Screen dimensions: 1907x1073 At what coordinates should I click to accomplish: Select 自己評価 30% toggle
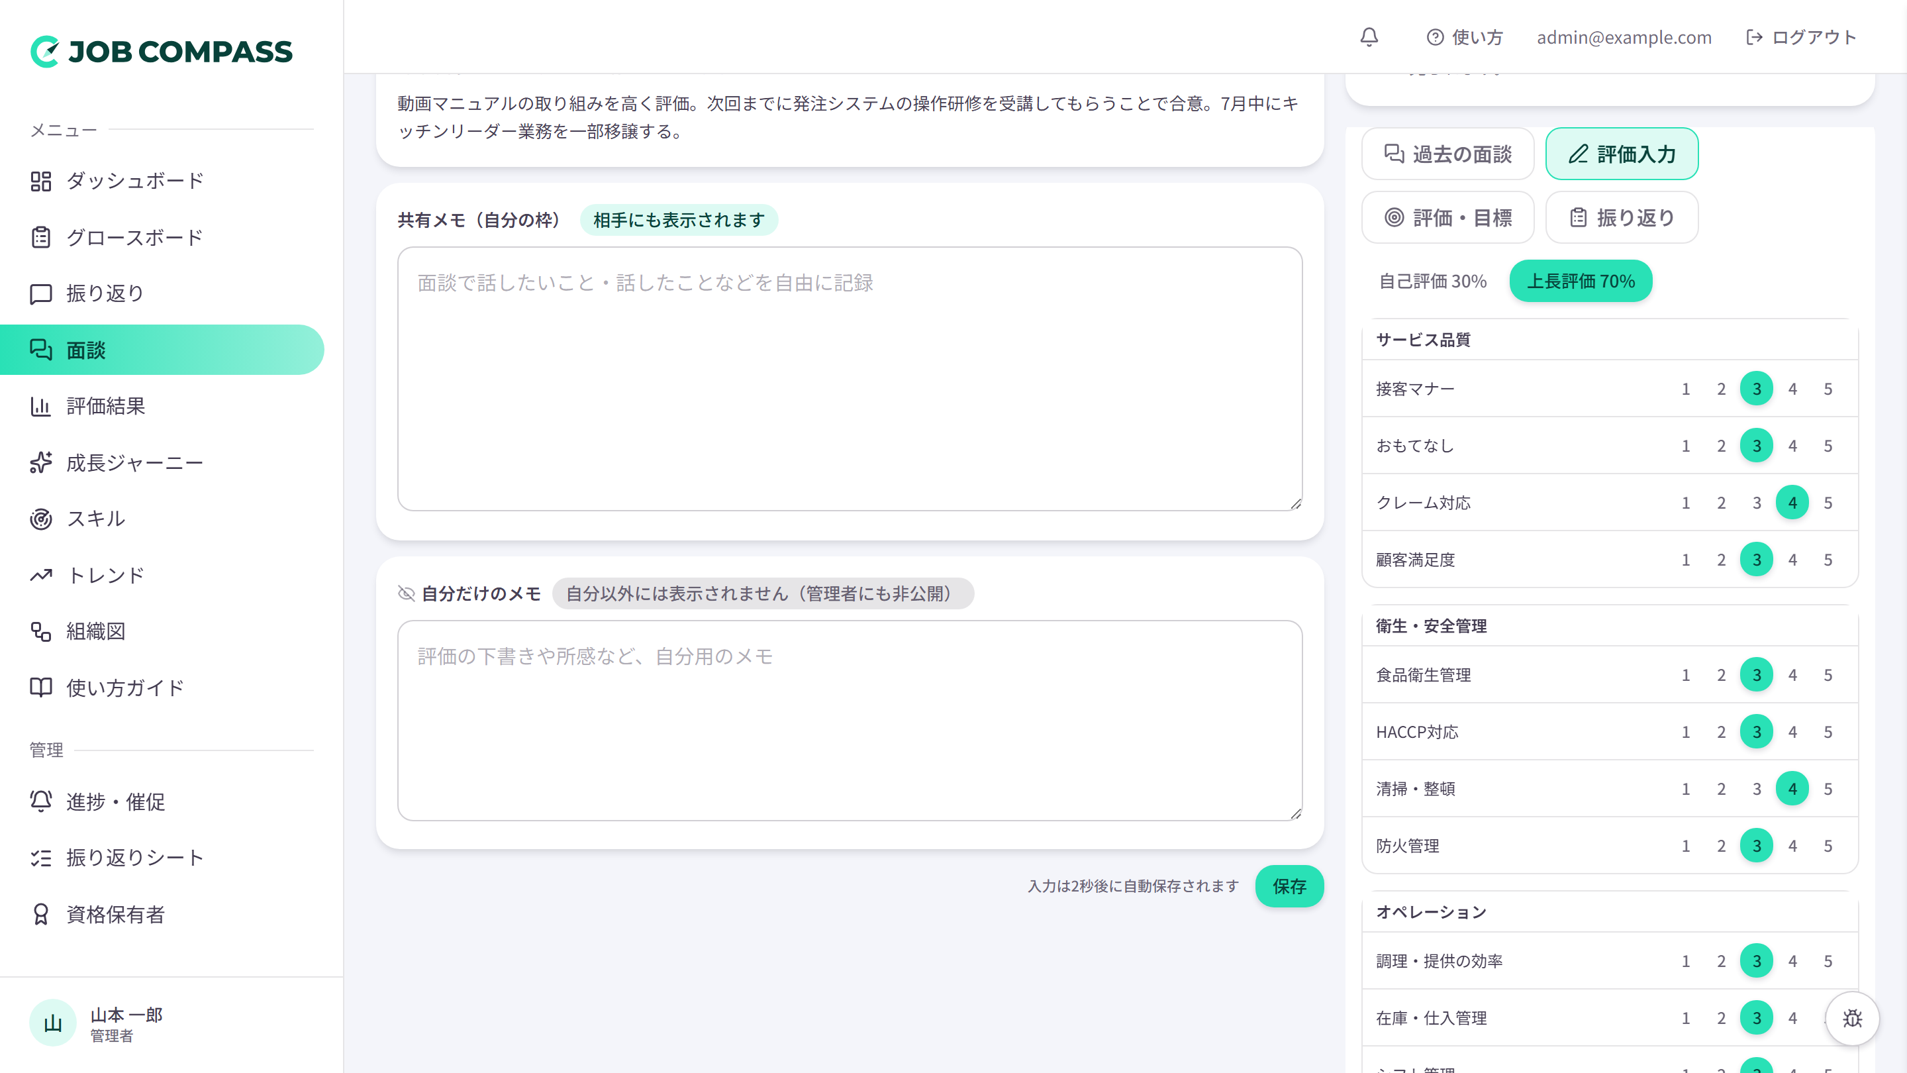tap(1432, 281)
